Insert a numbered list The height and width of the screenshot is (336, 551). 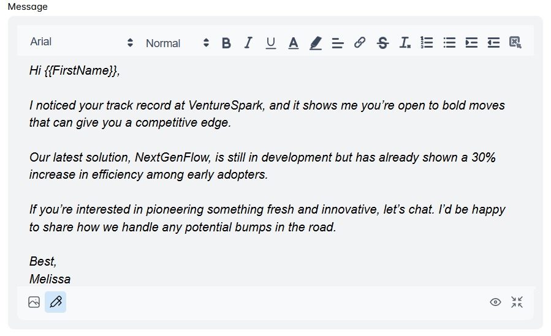(x=427, y=42)
